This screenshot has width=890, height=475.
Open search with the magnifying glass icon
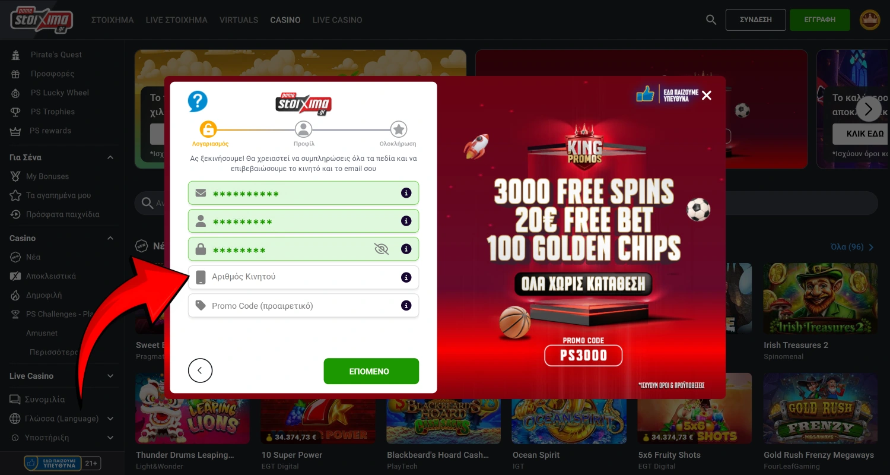(x=711, y=20)
